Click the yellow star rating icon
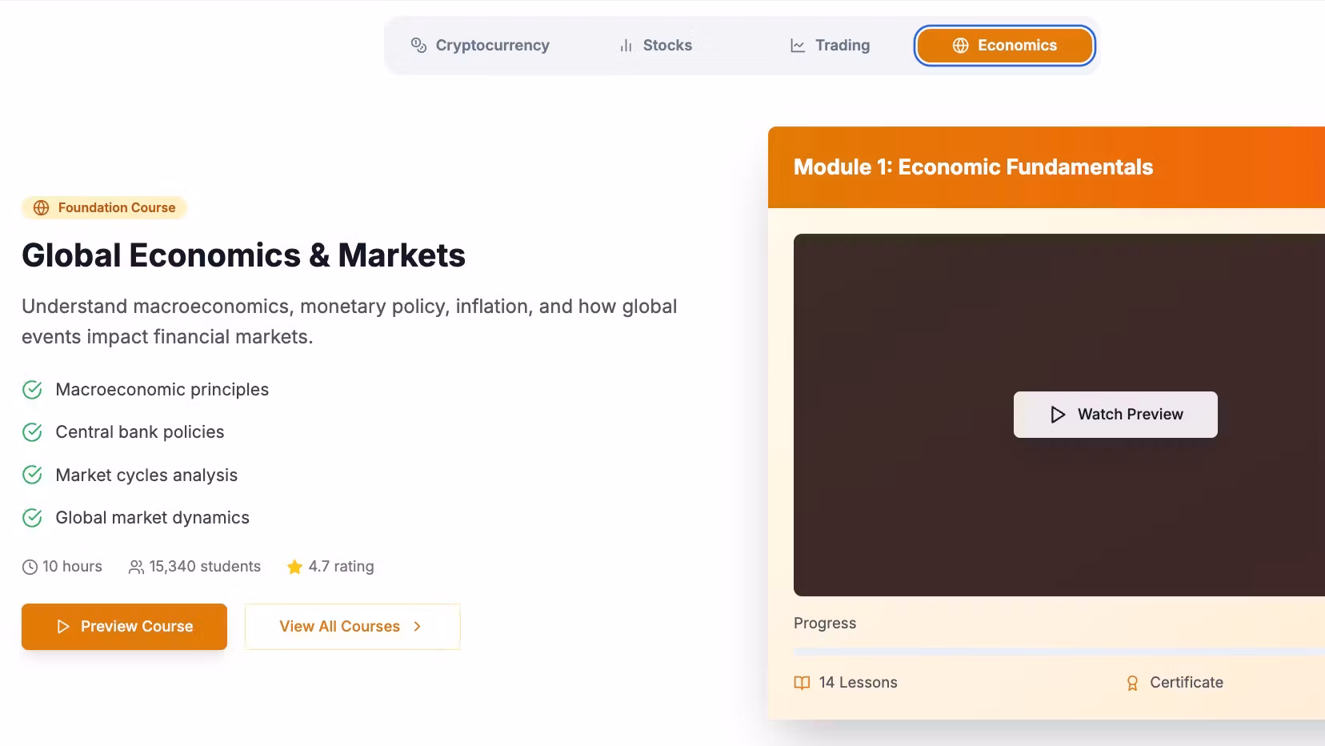This screenshot has height=746, width=1325. coord(294,568)
